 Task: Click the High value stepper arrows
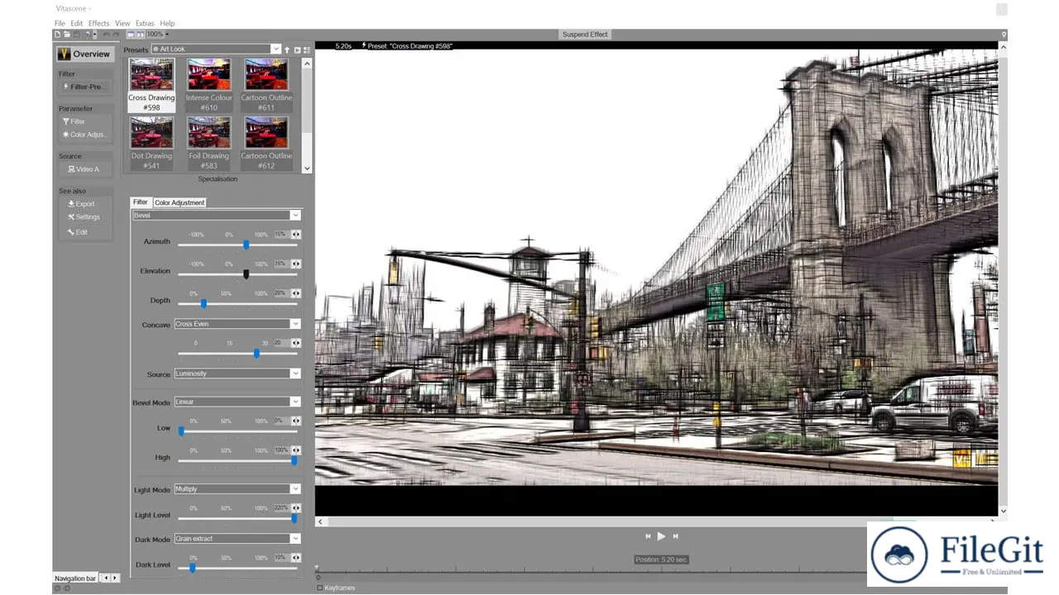point(295,450)
